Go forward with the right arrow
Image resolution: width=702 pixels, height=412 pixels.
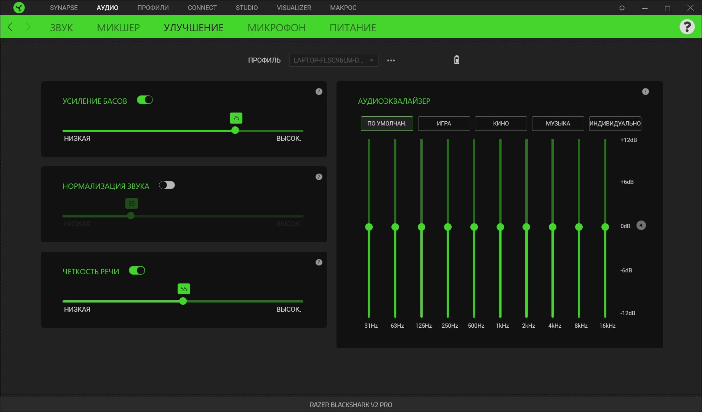tap(28, 27)
